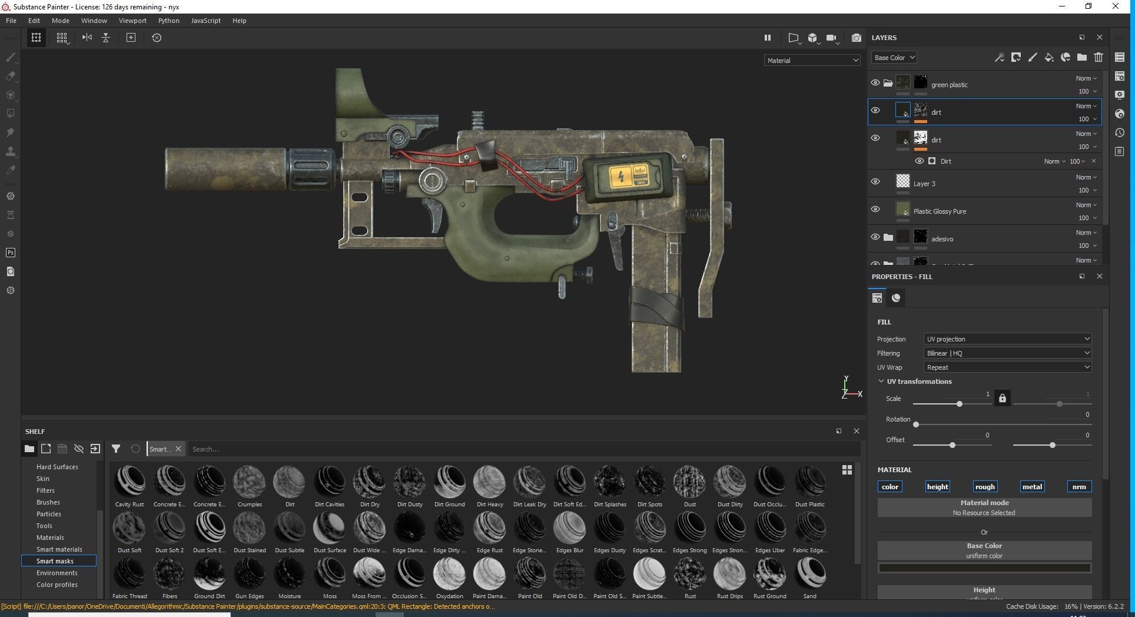Open the shelf filter funnel
The height and width of the screenshot is (617, 1135).
[x=116, y=449]
